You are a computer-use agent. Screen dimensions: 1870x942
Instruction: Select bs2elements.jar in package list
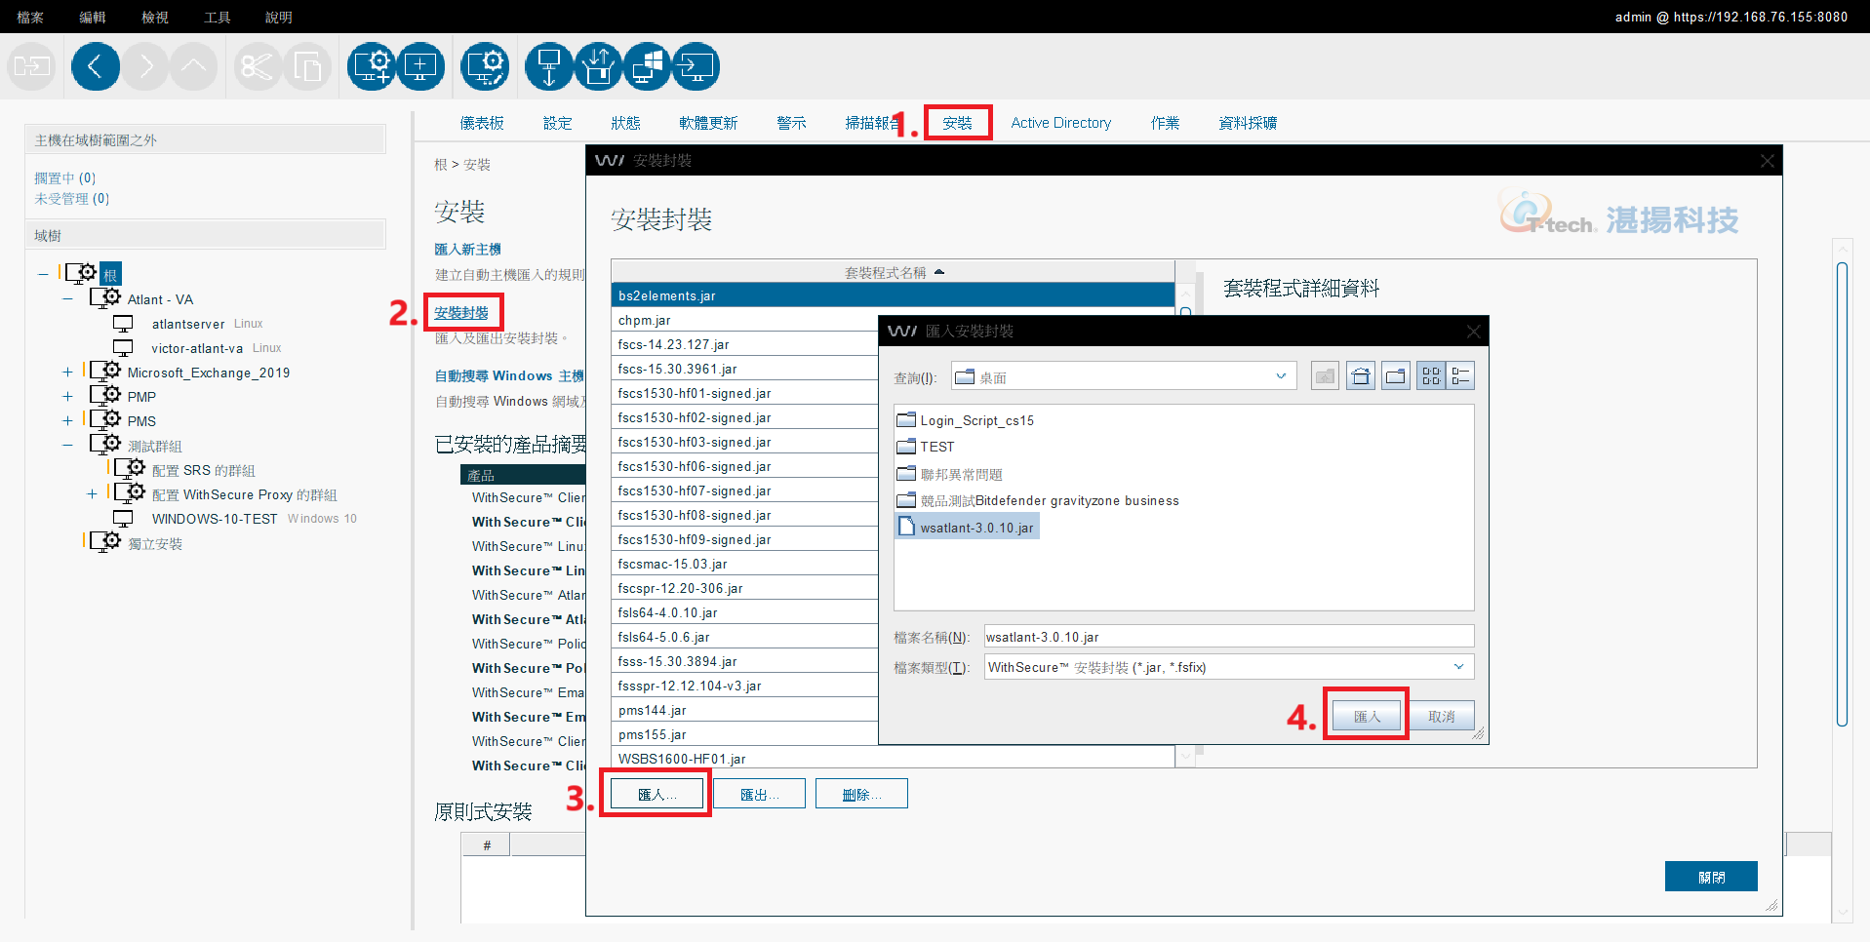click(893, 295)
